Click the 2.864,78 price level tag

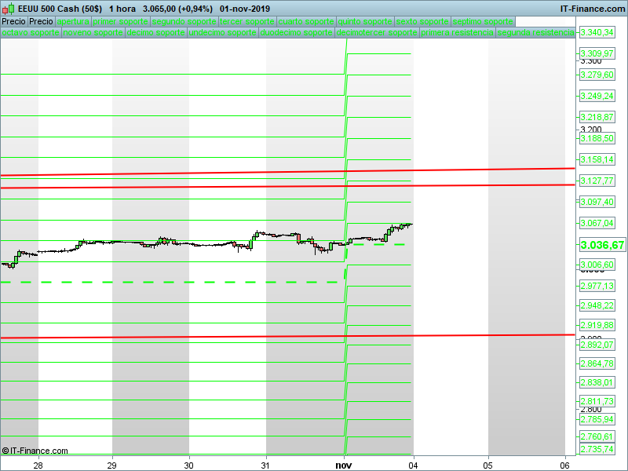click(x=597, y=363)
